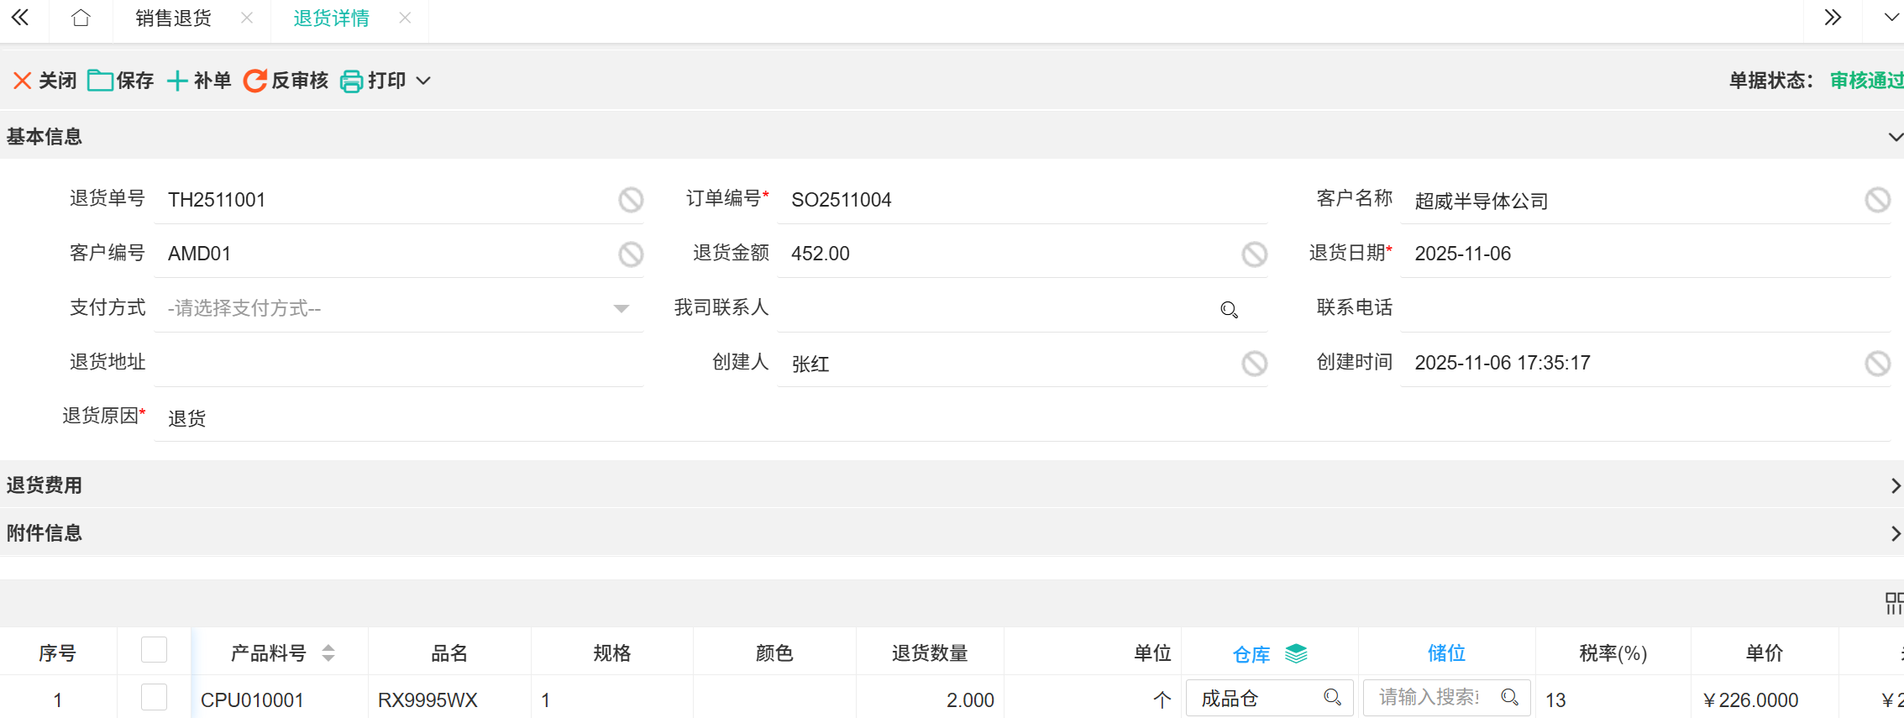1904x718 pixels.
Task: Toggle the select-all checkbox in table header
Action: pyautogui.click(x=154, y=650)
